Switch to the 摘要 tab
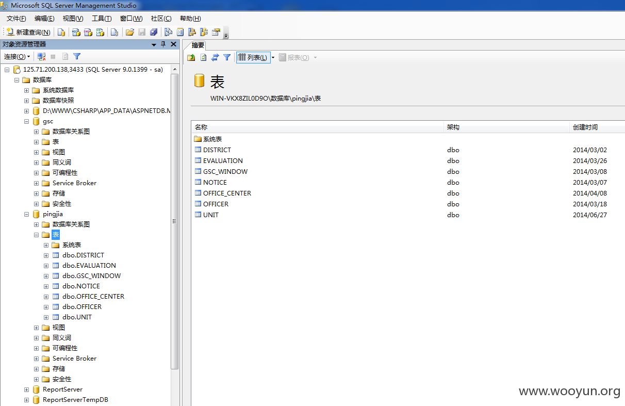 198,45
